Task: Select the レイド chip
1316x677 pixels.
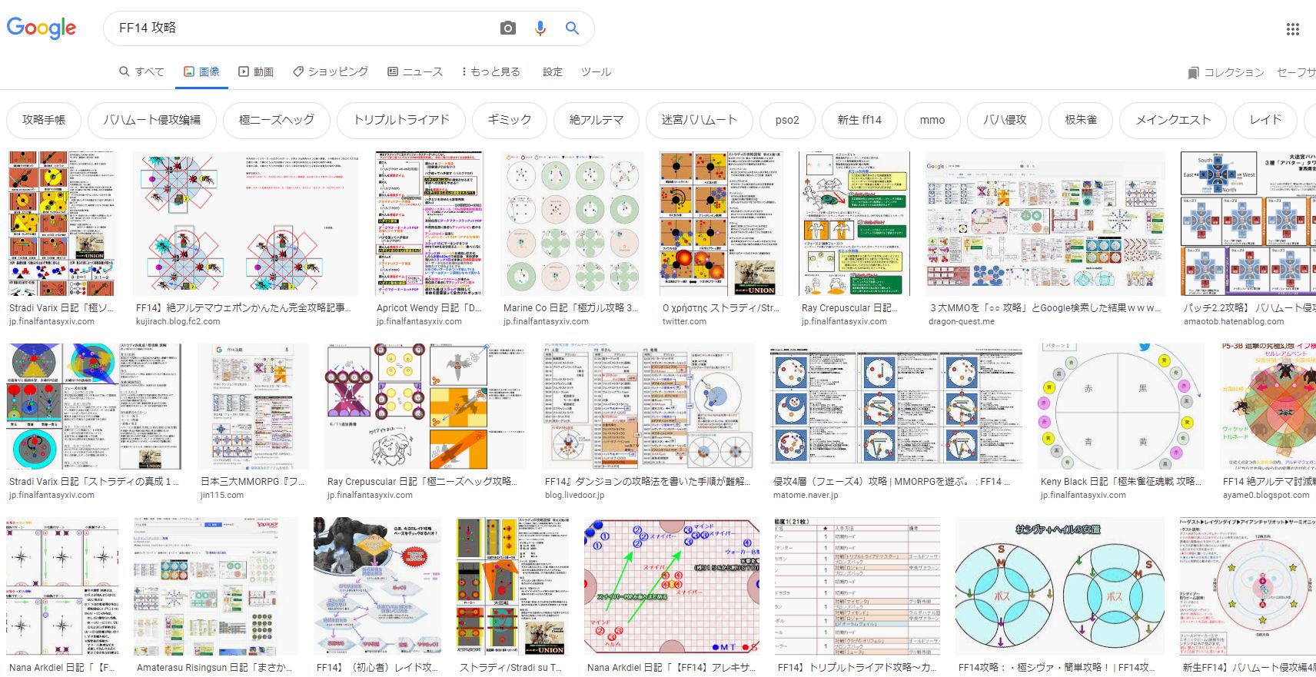Action: point(1265,120)
